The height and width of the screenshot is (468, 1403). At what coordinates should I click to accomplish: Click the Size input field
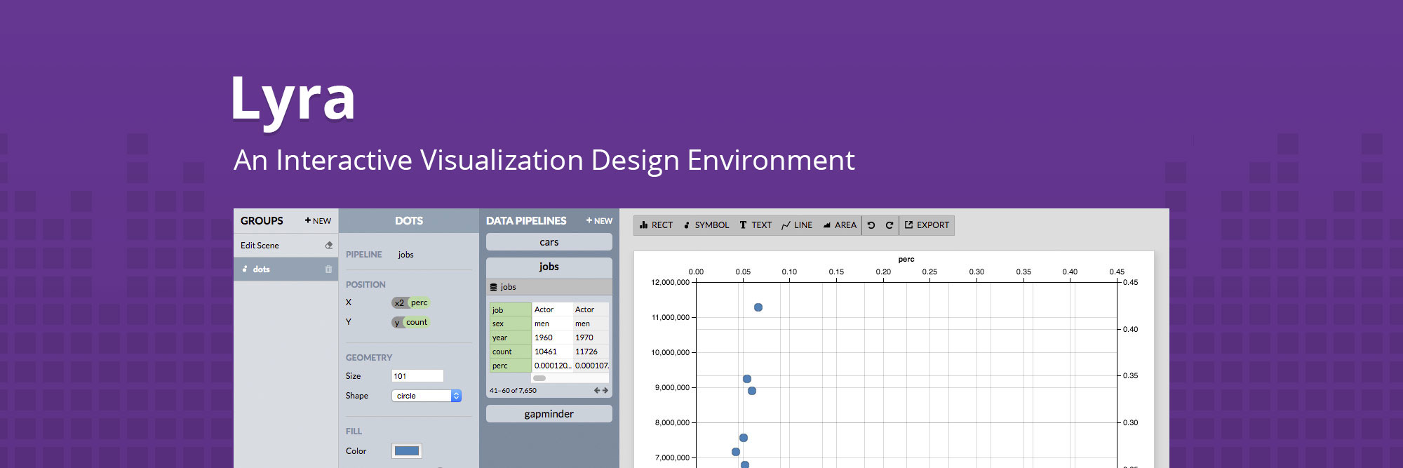417,376
